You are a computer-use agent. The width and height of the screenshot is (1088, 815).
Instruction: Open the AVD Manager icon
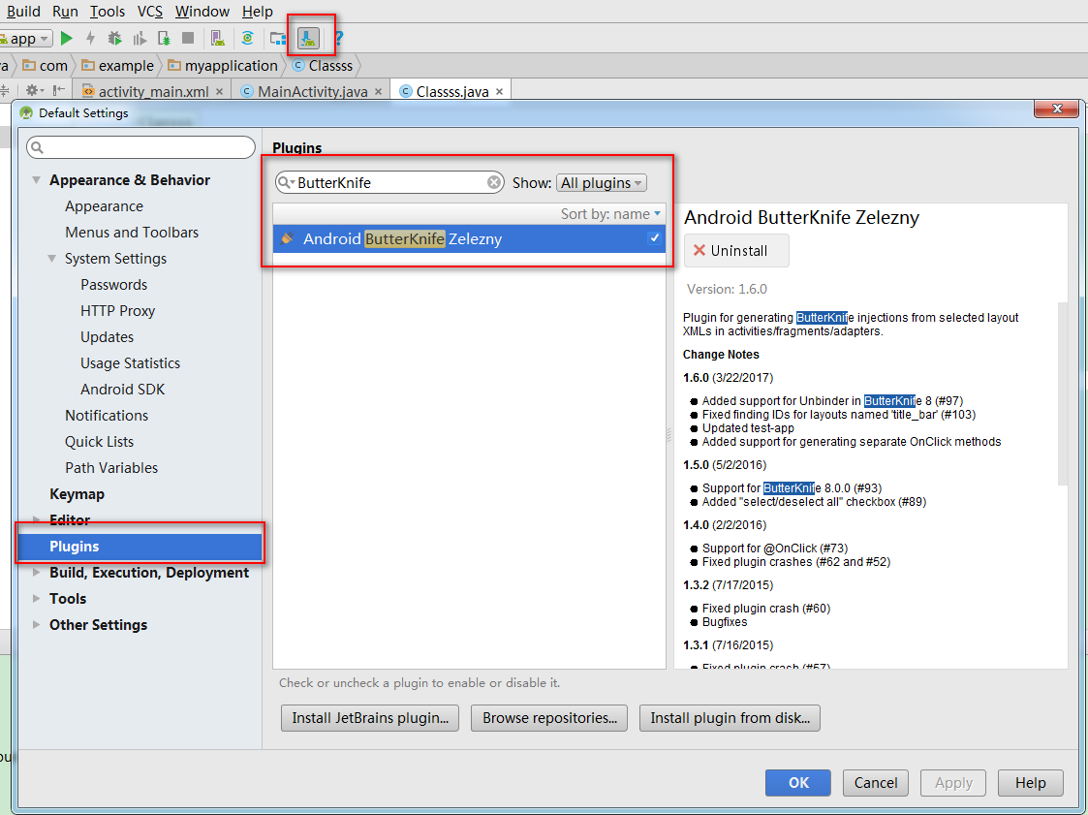pos(218,38)
